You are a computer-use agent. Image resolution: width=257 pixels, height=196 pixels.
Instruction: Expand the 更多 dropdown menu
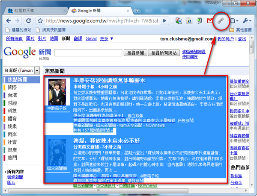(107, 39)
